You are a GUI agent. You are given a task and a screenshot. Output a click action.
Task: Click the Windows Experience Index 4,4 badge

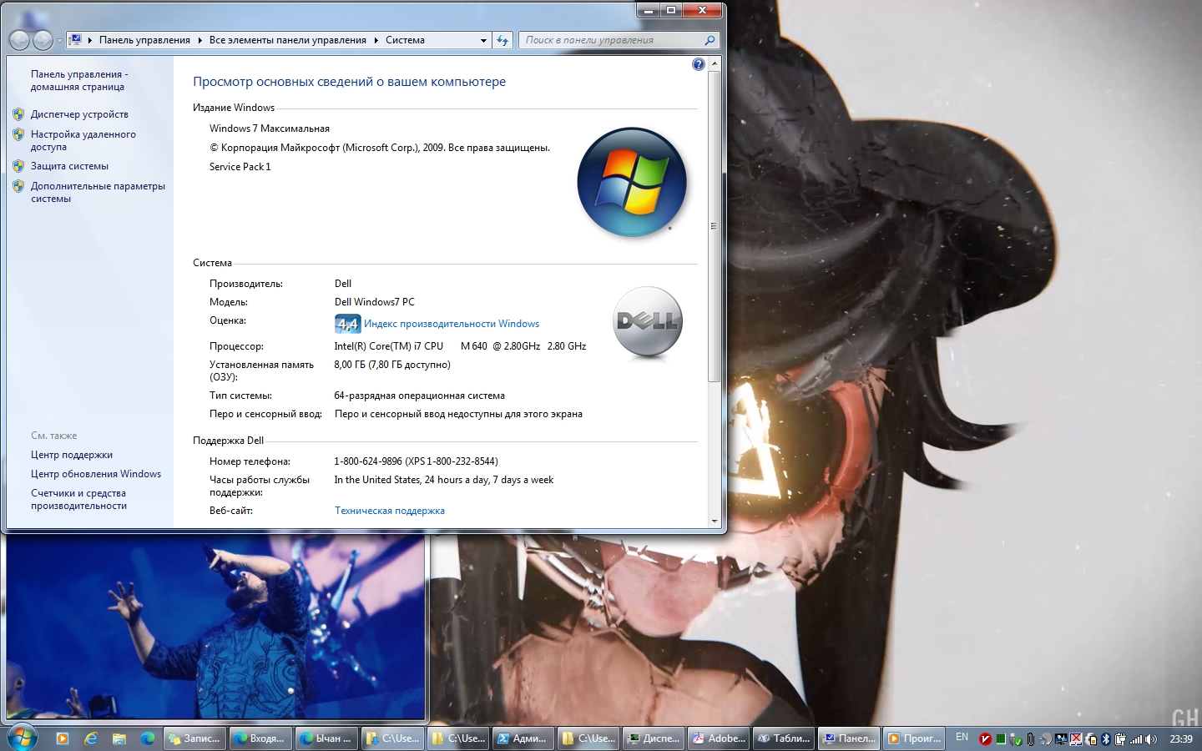point(347,324)
